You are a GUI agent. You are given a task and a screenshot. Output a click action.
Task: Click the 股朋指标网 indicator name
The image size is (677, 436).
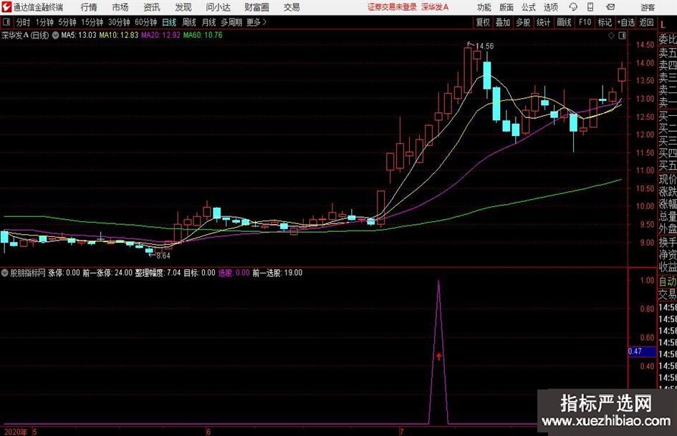(28, 273)
